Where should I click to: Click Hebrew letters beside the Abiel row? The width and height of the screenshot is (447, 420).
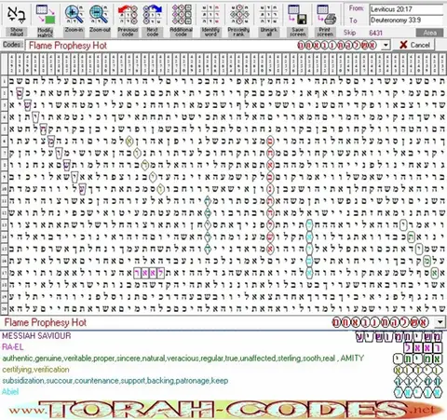(x=418, y=392)
